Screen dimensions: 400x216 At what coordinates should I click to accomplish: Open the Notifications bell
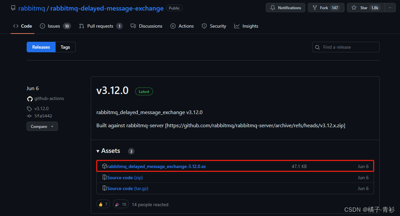[x=273, y=8]
